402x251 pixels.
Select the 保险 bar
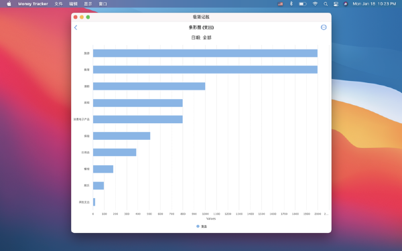[x=121, y=136]
